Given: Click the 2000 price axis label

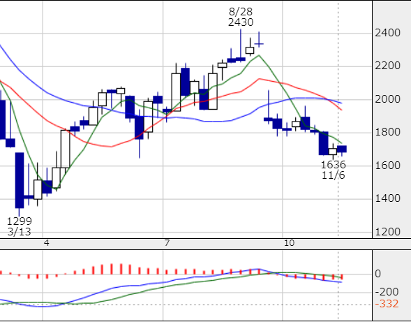Looking at the screenshot, I should click(x=388, y=99).
